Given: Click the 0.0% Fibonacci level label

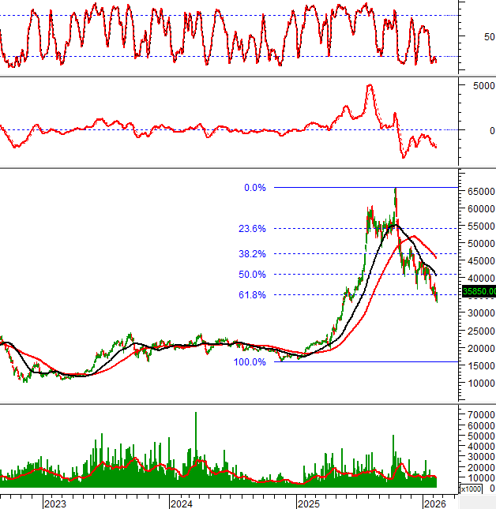Looking at the screenshot, I should [255, 188].
